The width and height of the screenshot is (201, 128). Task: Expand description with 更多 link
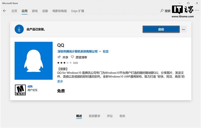click(60, 81)
